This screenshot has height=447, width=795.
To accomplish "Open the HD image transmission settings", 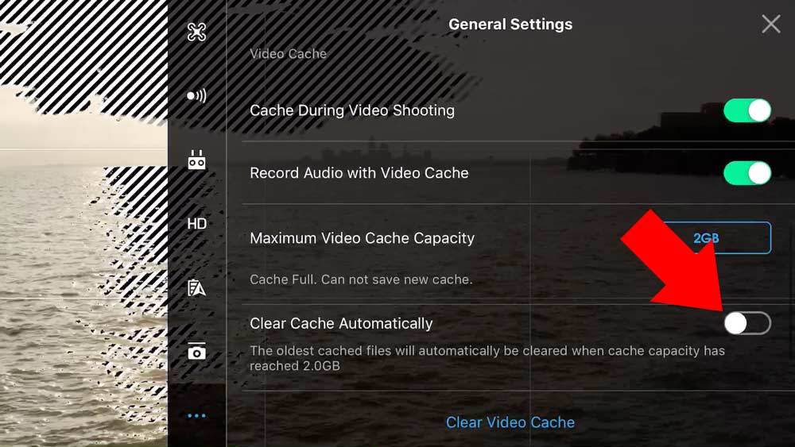I will point(196,224).
